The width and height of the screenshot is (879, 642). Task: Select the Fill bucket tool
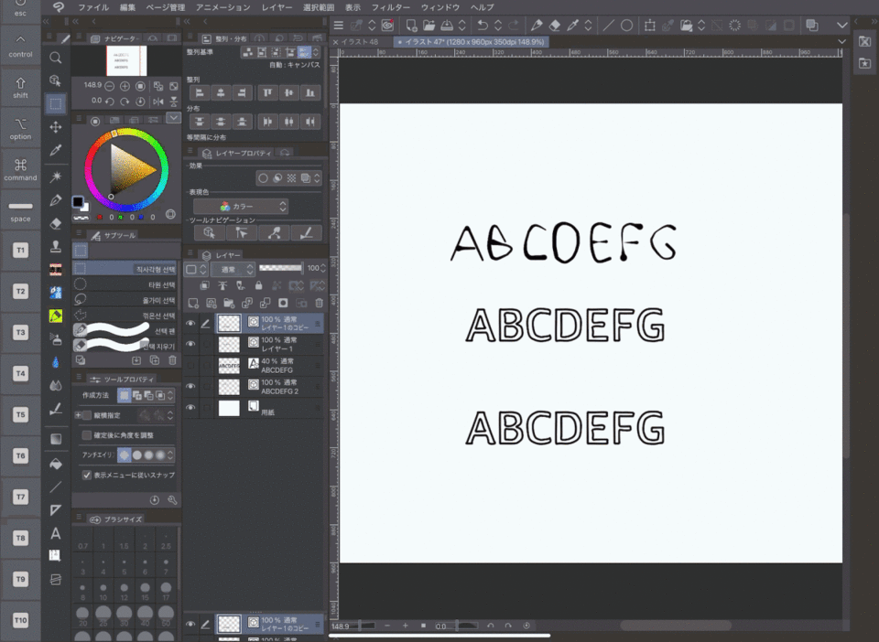click(x=56, y=464)
